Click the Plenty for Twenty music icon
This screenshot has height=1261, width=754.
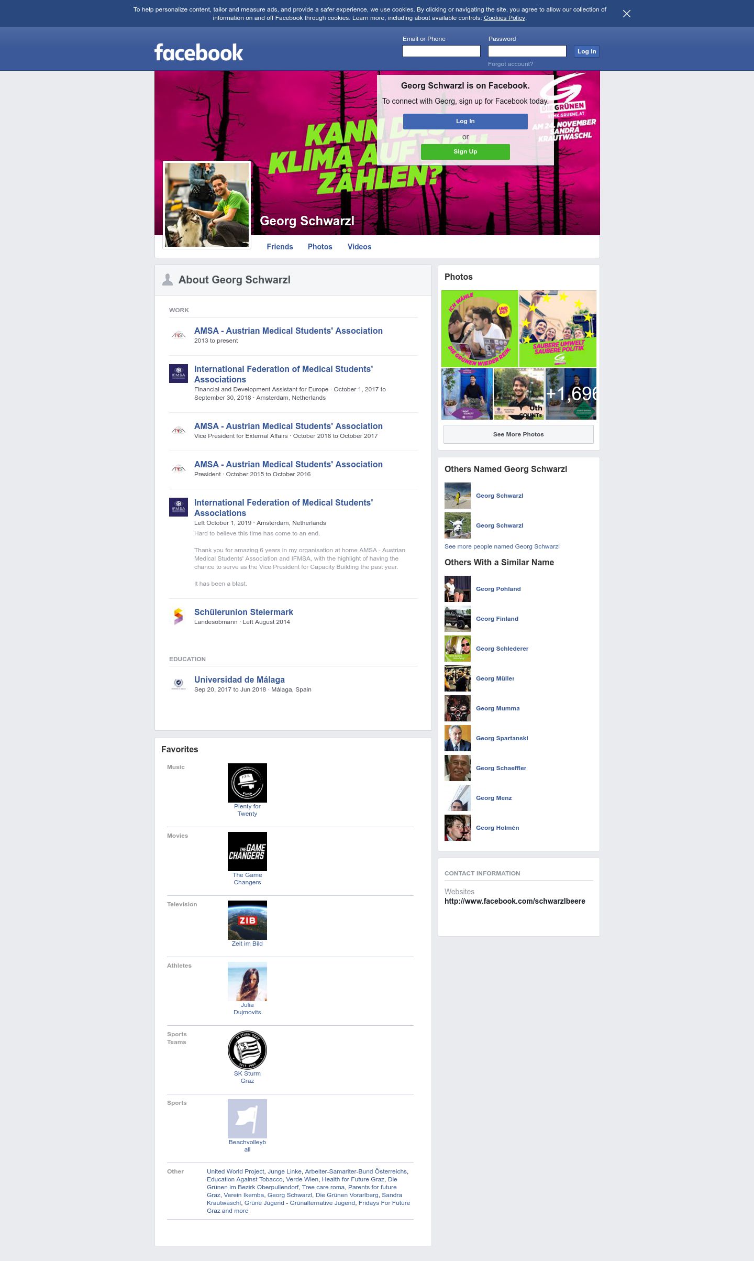coord(247,783)
